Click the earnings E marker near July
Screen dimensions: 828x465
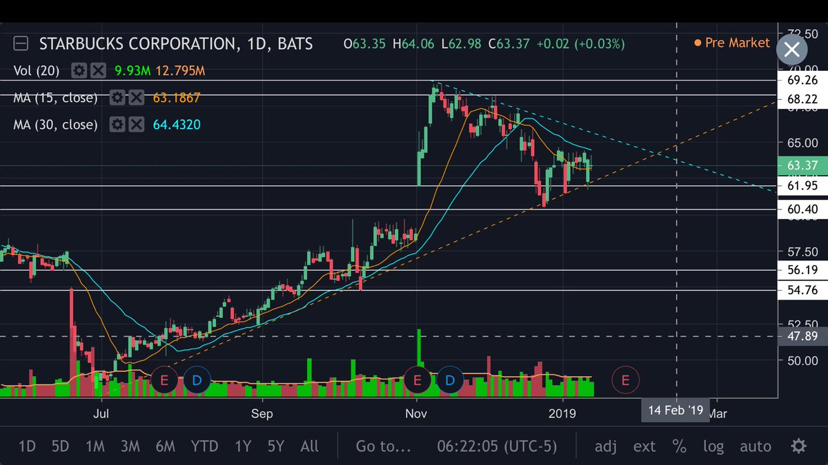pos(164,380)
